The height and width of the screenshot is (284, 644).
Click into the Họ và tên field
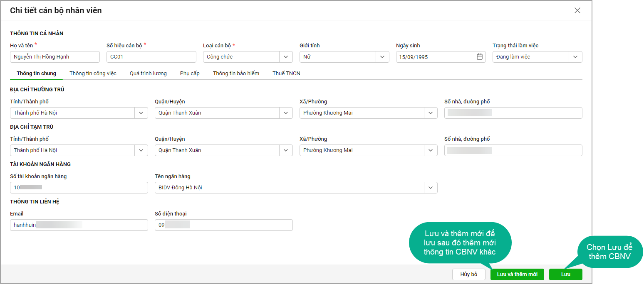coord(54,57)
